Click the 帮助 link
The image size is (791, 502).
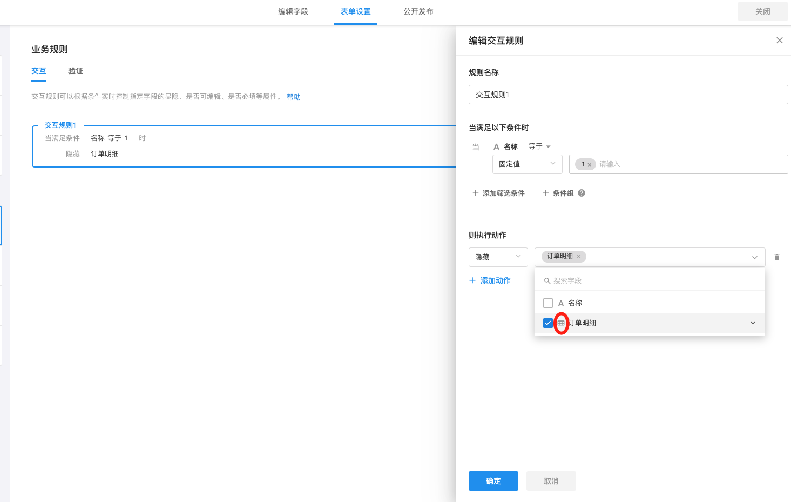point(294,97)
